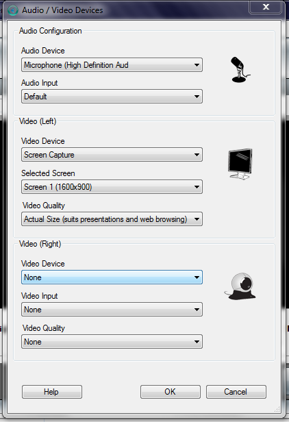Open the Actual Size video quality dropdown
This screenshot has height=422, width=289.
click(x=112, y=219)
